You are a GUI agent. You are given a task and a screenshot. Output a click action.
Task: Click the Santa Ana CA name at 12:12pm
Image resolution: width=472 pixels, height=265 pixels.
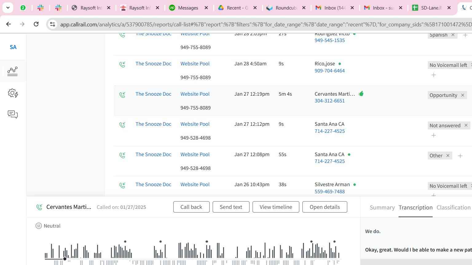[x=329, y=124]
